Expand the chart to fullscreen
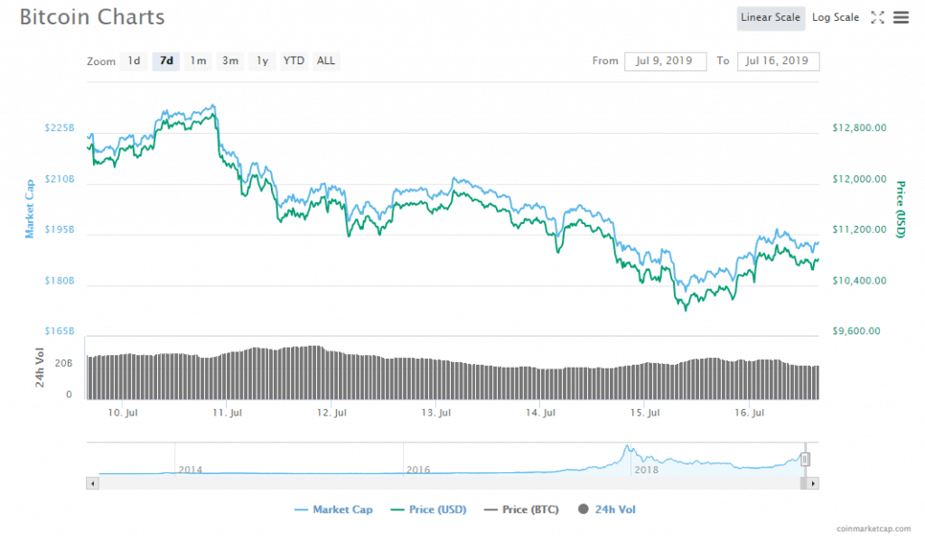This screenshot has height=541, width=925. point(876,15)
